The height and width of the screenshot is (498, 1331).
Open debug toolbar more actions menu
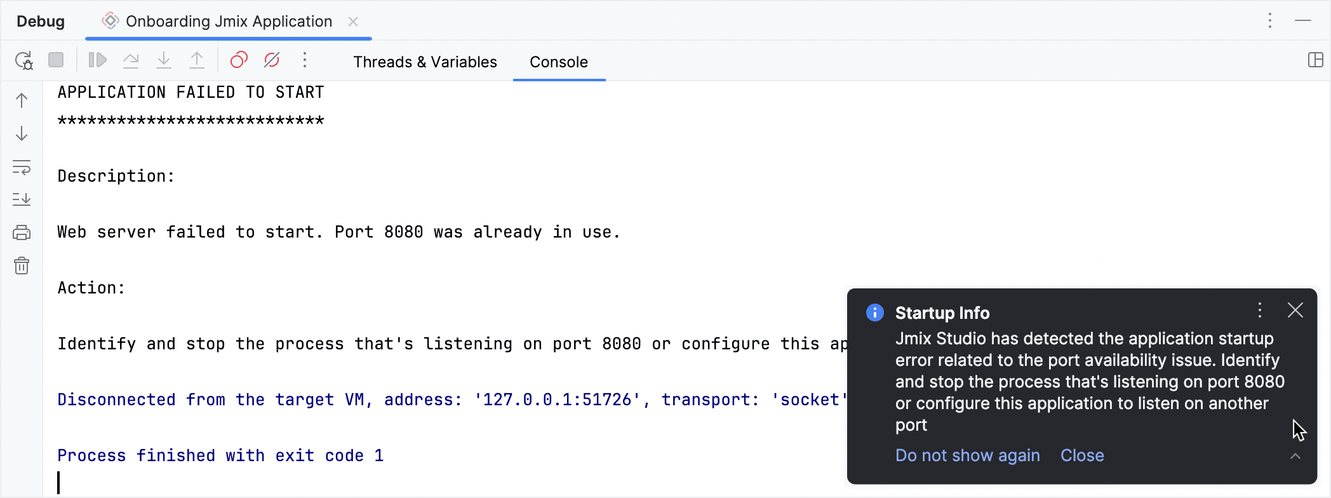pos(305,60)
